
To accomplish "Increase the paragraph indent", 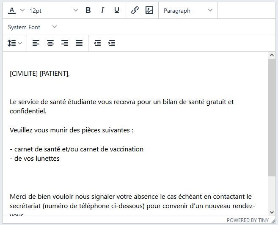I will click(x=112, y=43).
